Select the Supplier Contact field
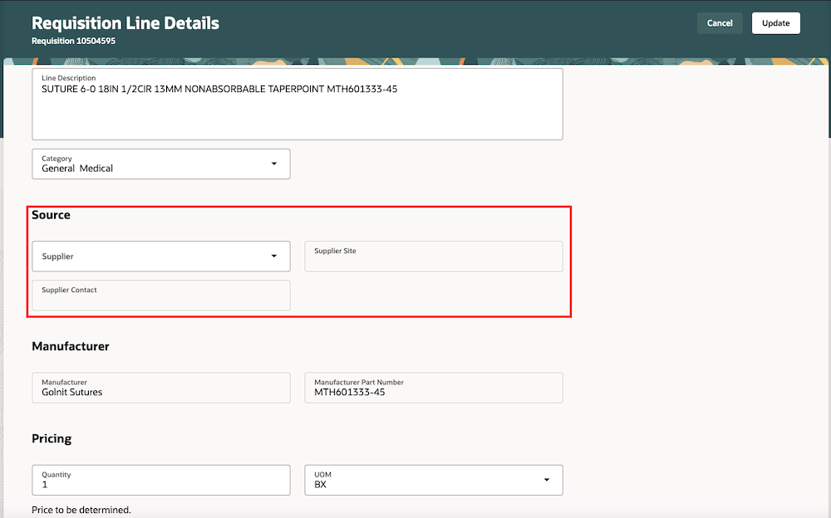831x518 pixels. tap(160, 296)
